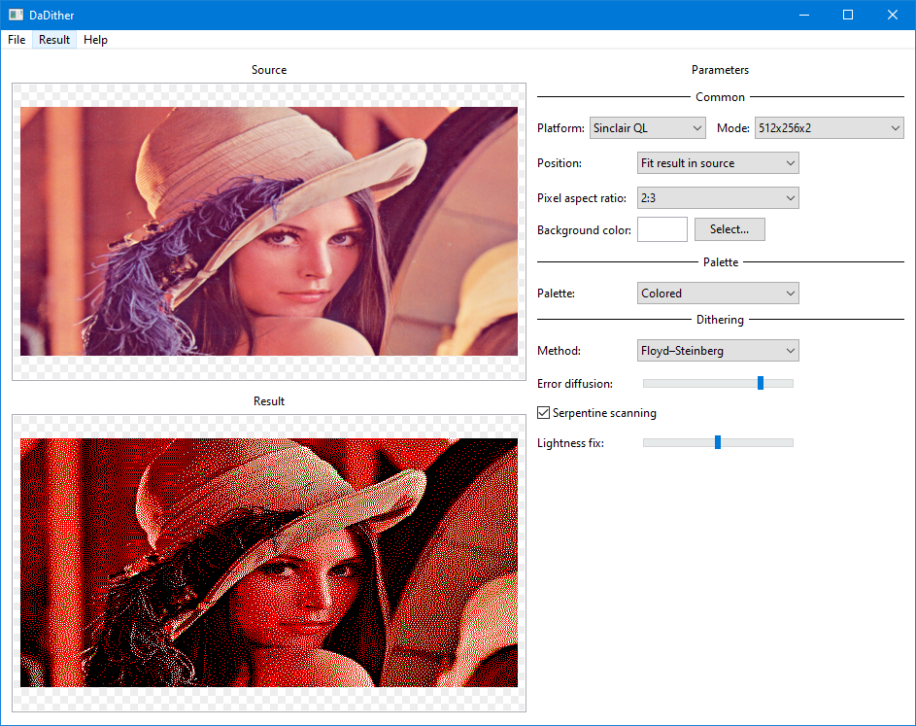The width and height of the screenshot is (916, 726).
Task: Click the Select... background color button
Action: 729,229
